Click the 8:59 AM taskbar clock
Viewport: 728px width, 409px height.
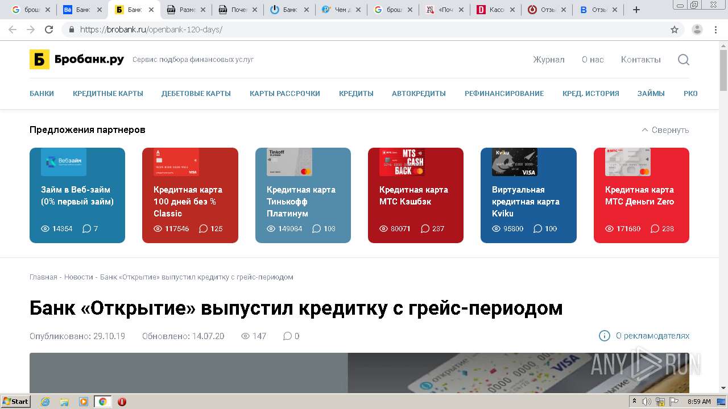point(699,402)
